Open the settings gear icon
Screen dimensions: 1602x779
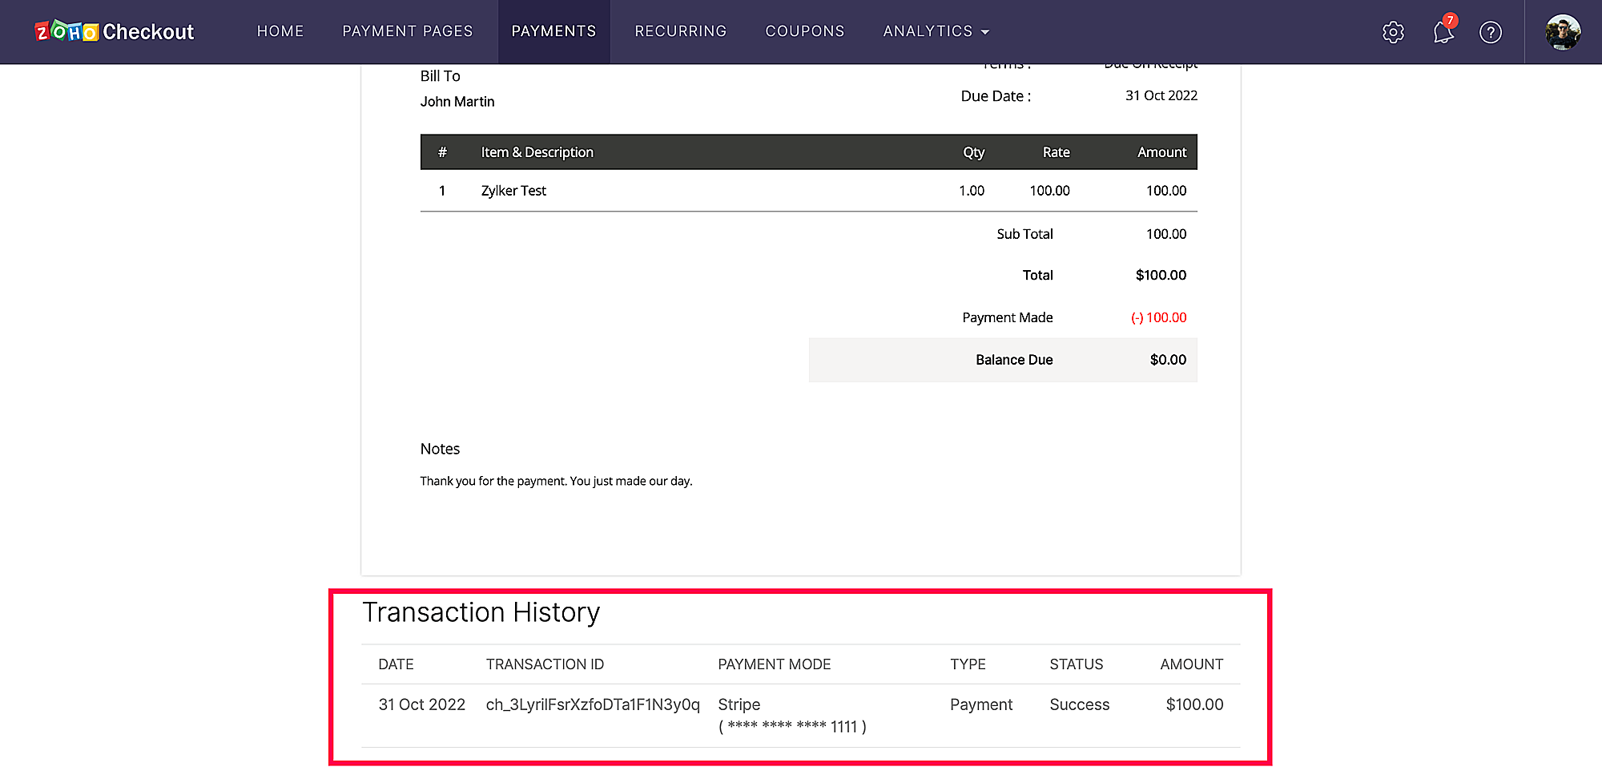coord(1393,32)
